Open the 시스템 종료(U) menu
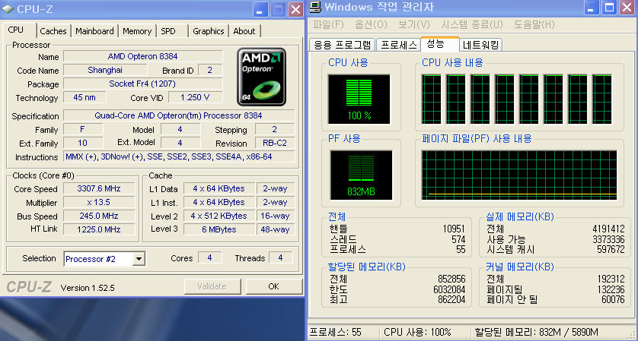638x341 pixels. pyautogui.click(x=472, y=25)
